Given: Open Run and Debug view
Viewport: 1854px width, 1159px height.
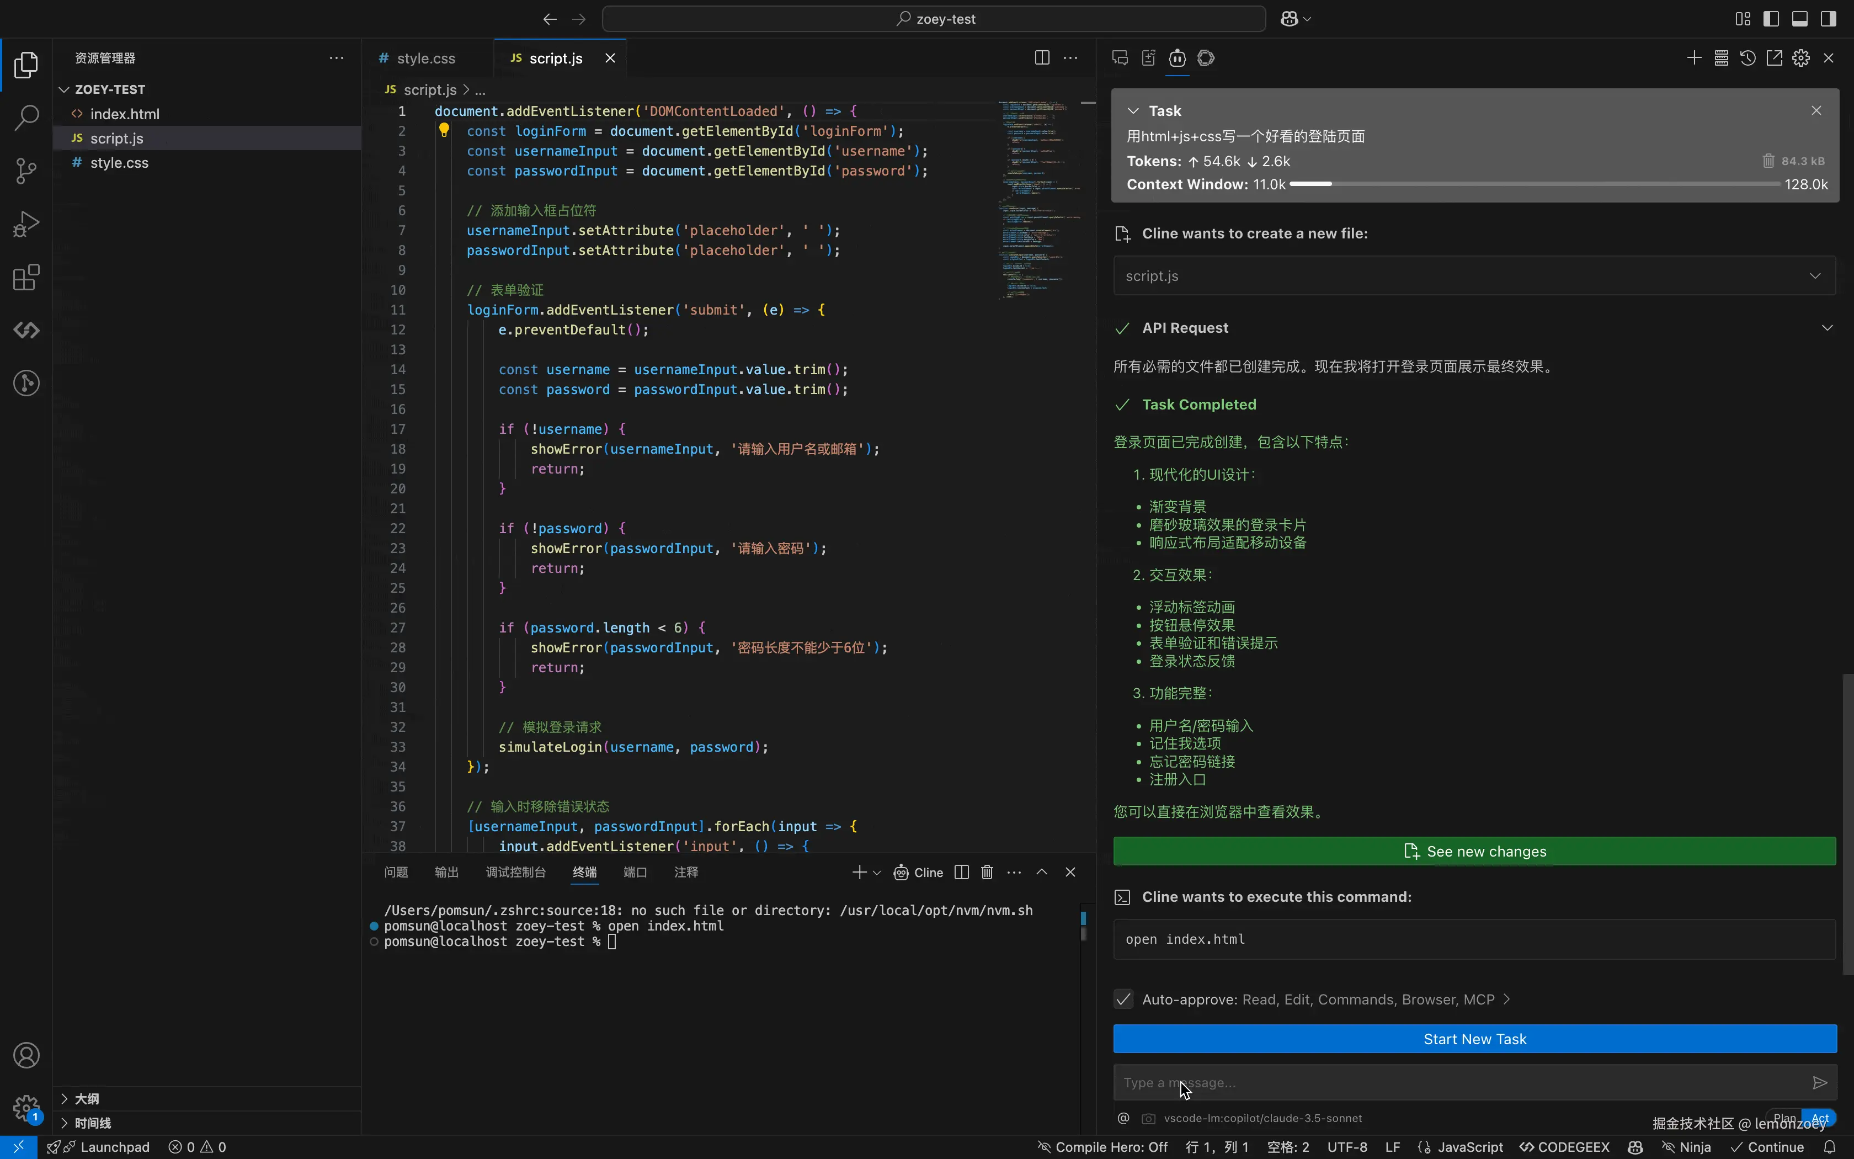Looking at the screenshot, I should pos(26,225).
